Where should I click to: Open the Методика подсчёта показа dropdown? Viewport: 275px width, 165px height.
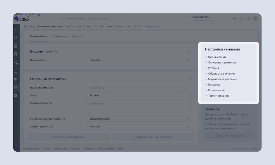click(139, 119)
